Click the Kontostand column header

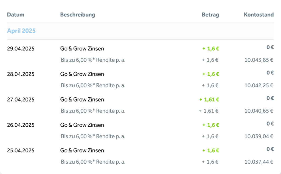tap(259, 15)
